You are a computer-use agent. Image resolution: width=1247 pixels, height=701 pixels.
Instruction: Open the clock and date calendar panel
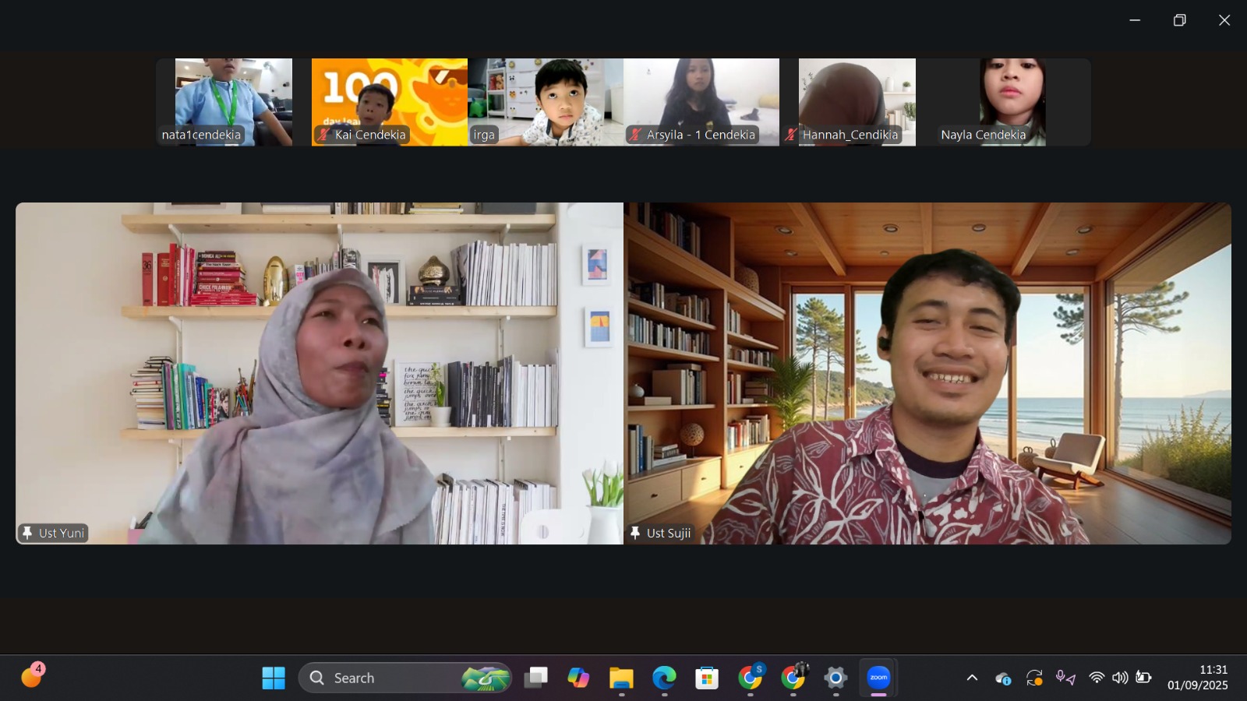coord(1197,678)
